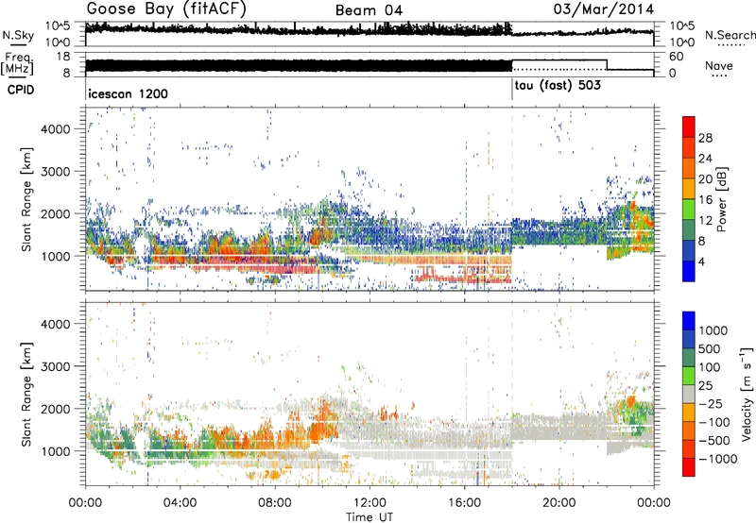Pick the red segment of Power color bar
This screenshot has height=523, width=756.
pyautogui.click(x=689, y=127)
